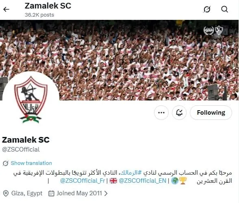Click the translate icon beside Show translation
The image size is (239, 203).
[x=6, y=163]
